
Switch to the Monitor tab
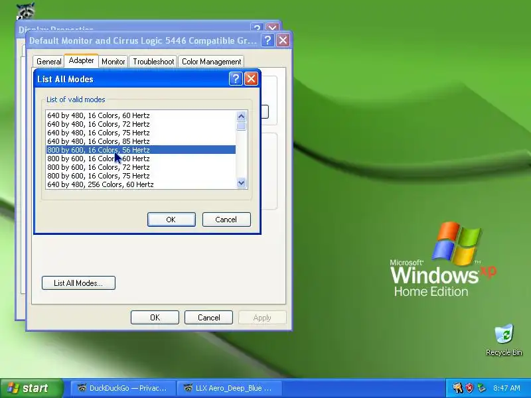tap(113, 62)
